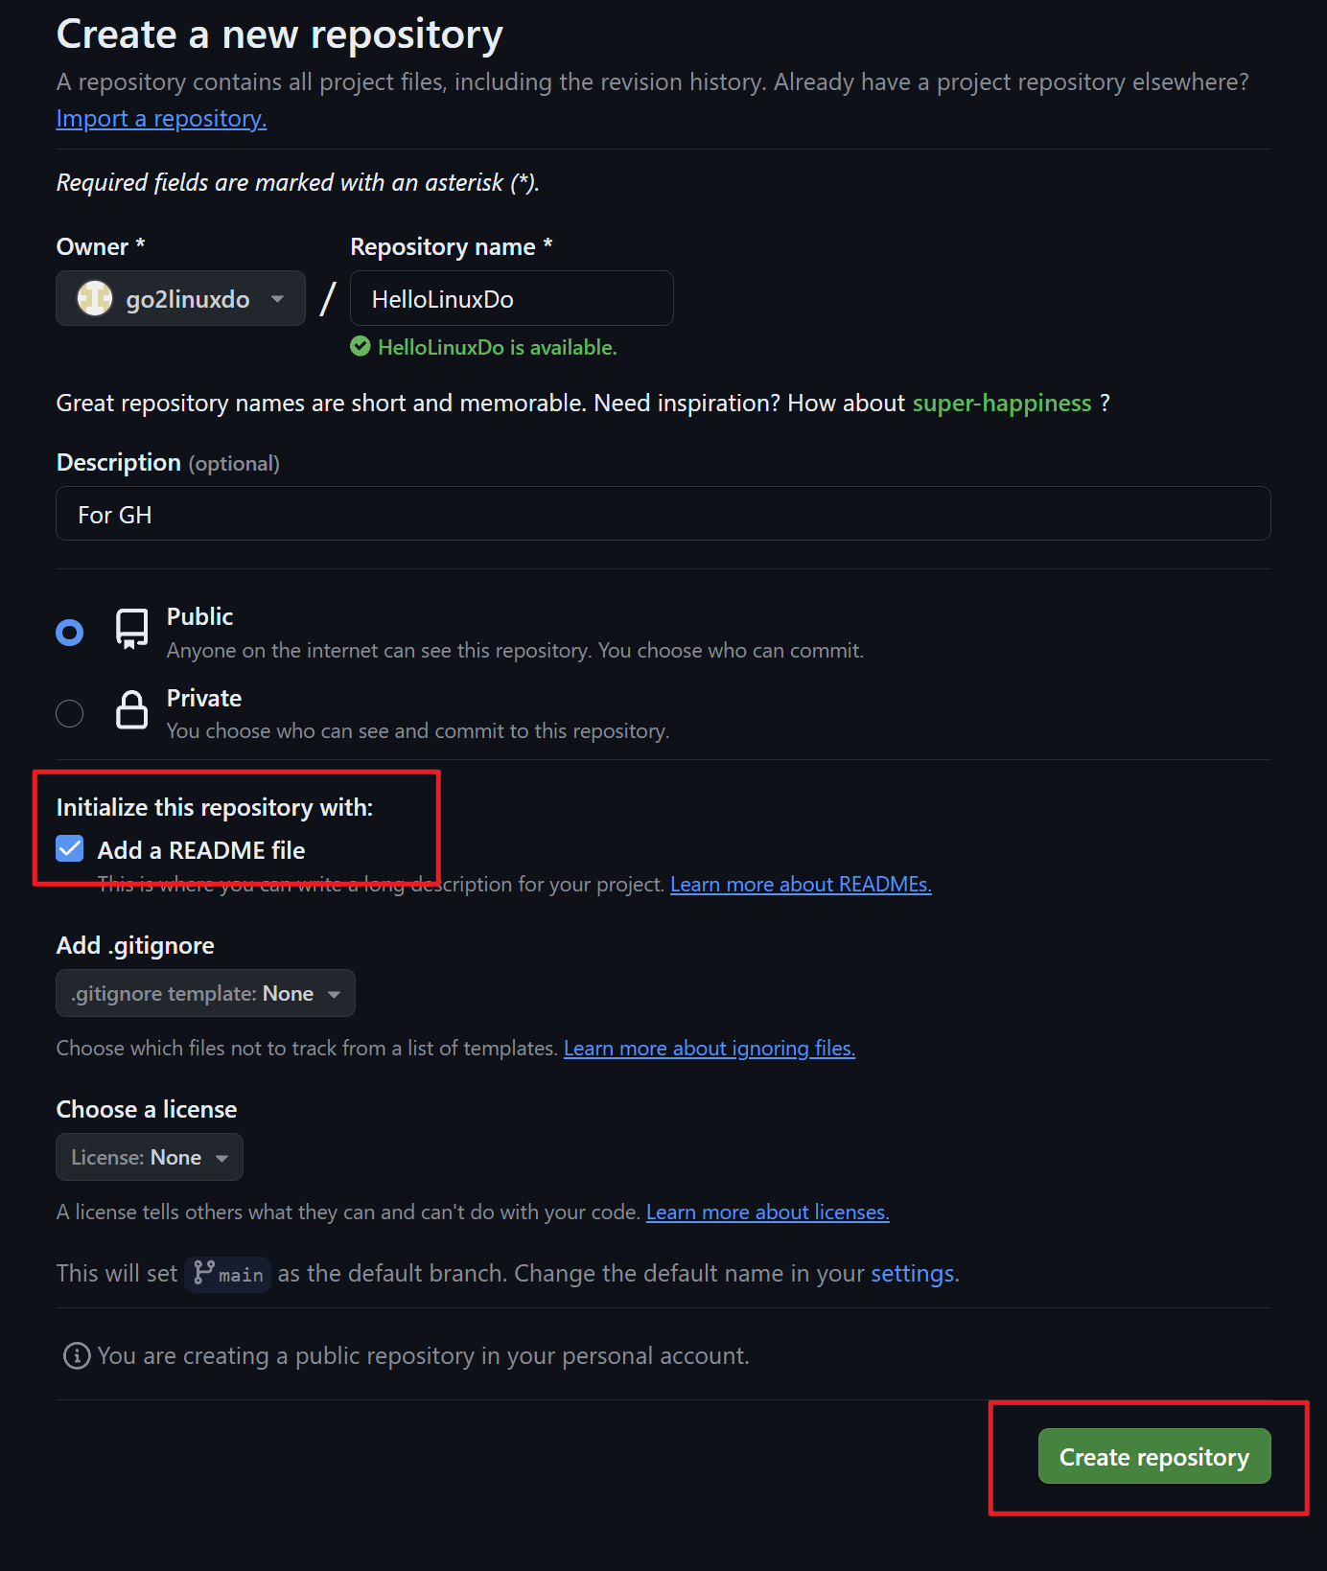Open the License: None dropdown

point(150,1157)
